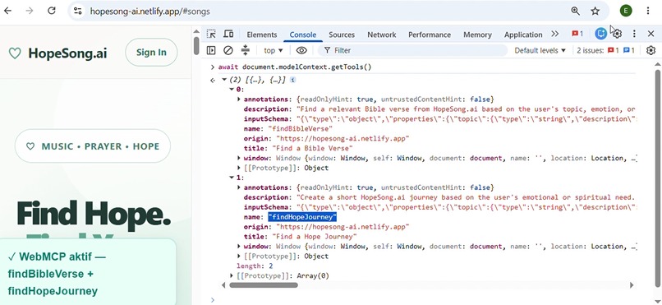Switch to the Elements tab
The width and height of the screenshot is (662, 305).
click(x=262, y=35)
